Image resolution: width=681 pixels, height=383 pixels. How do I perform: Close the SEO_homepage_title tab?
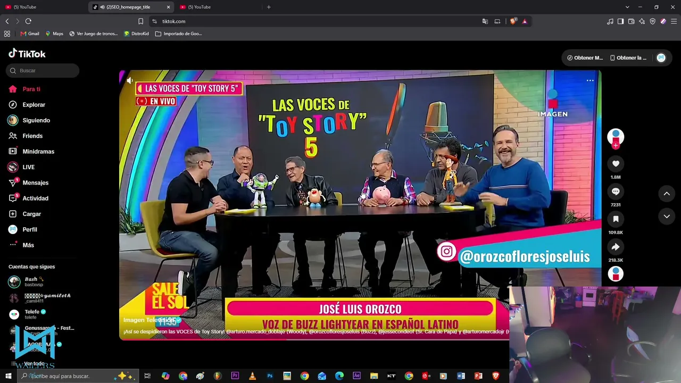[169, 7]
